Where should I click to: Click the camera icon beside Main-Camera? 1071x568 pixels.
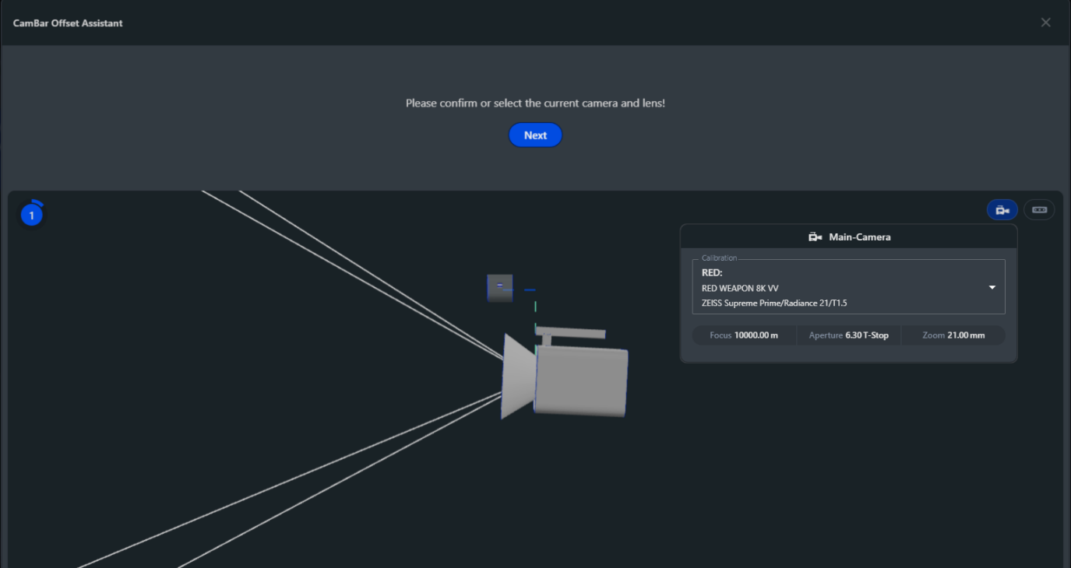click(x=816, y=237)
